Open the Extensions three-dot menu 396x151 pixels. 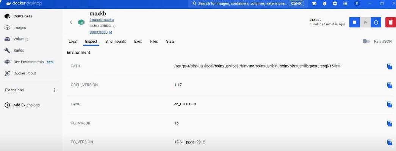pyautogui.click(x=54, y=90)
